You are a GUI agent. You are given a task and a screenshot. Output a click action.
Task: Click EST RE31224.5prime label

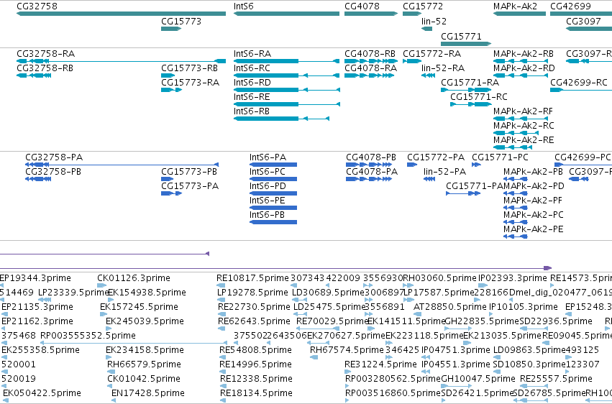pos(380,364)
